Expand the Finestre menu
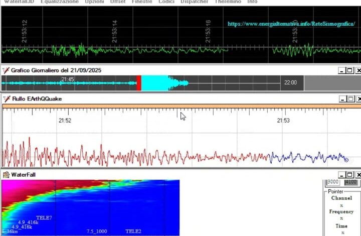 (x=142, y=2)
